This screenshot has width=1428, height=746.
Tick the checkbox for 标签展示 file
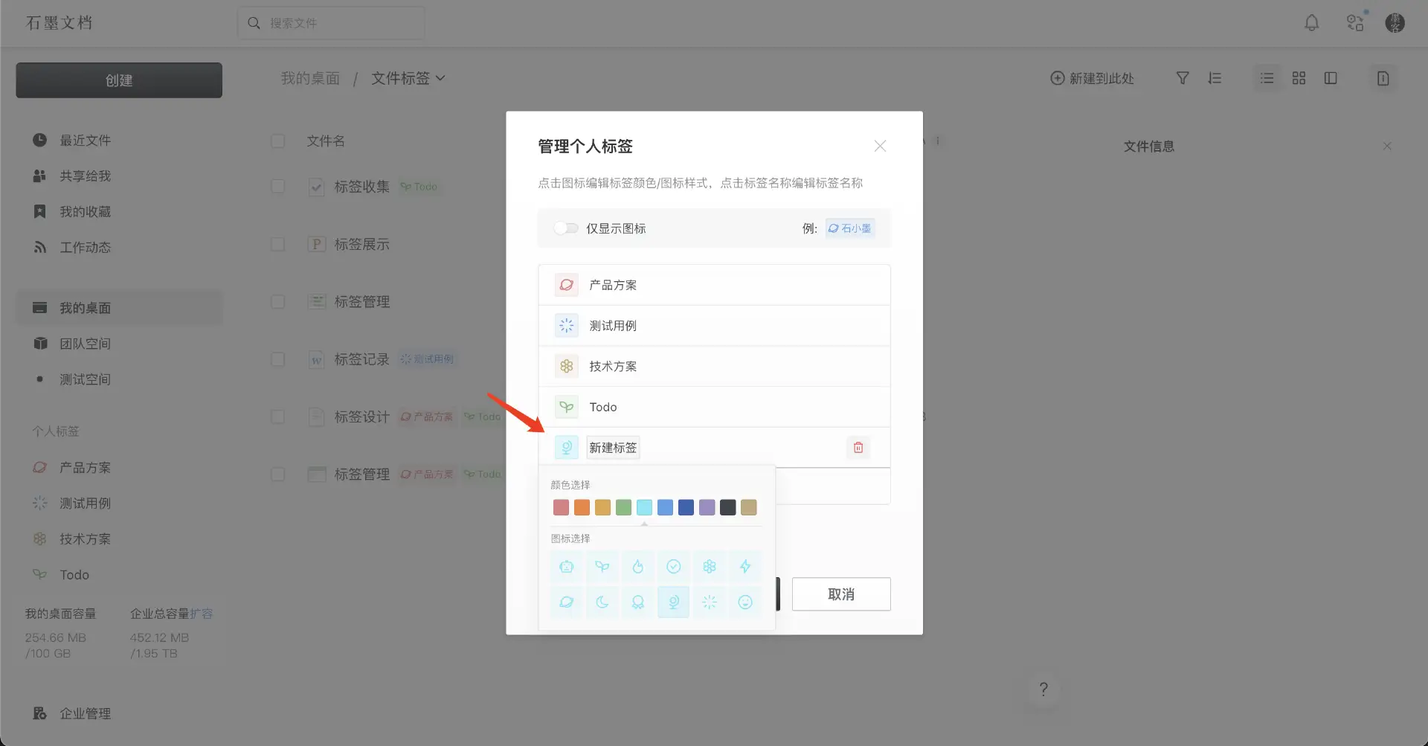[x=278, y=244]
